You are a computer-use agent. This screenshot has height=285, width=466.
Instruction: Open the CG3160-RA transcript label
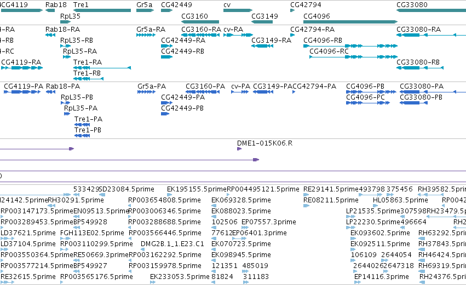(201, 30)
